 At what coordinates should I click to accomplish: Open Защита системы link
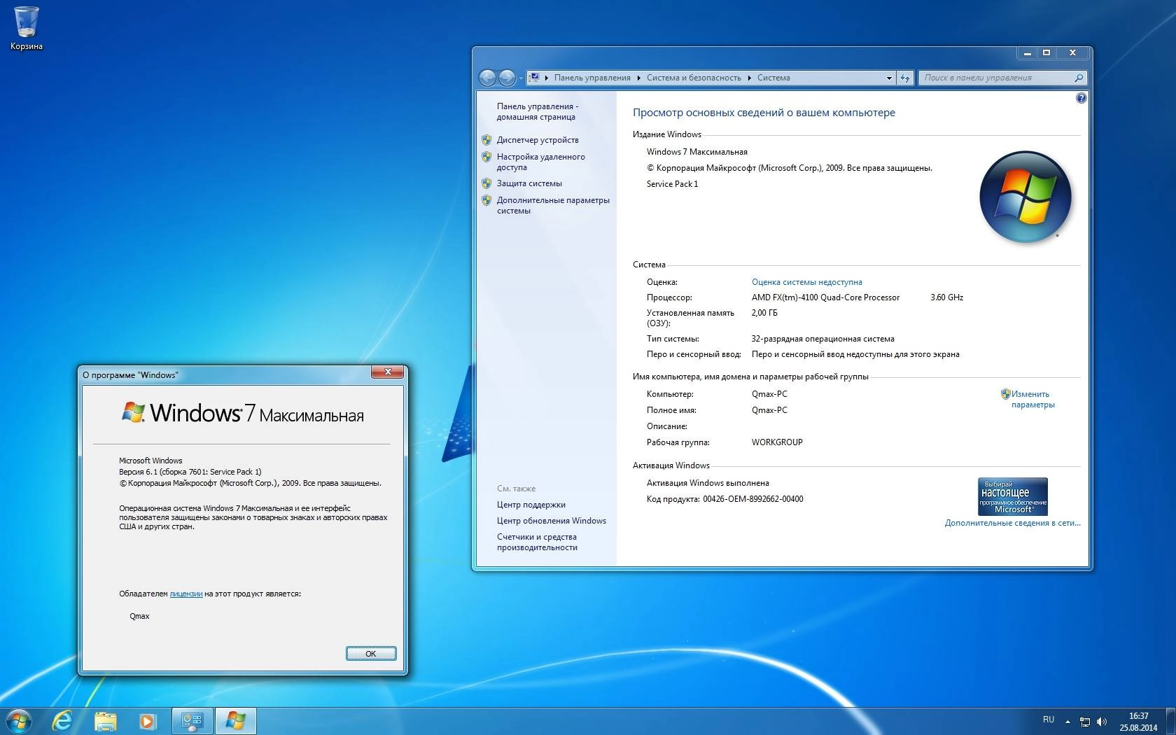(x=529, y=183)
